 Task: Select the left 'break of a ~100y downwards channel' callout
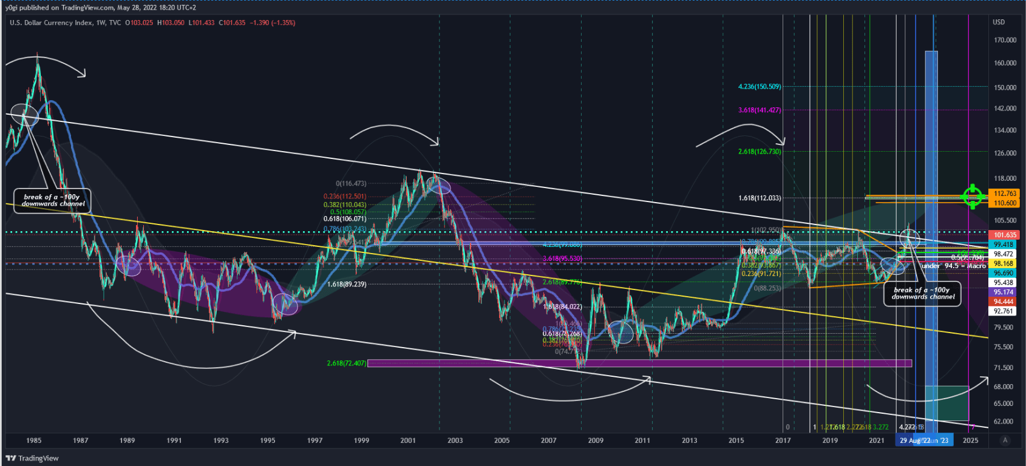coord(53,200)
